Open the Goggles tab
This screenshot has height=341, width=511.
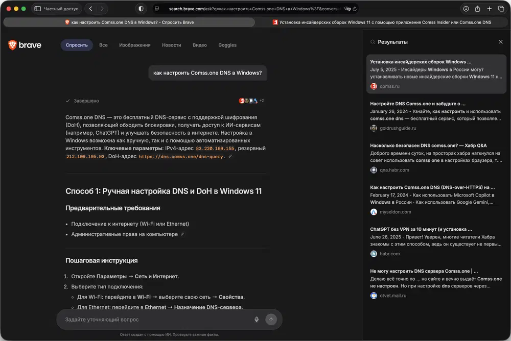coord(227,45)
